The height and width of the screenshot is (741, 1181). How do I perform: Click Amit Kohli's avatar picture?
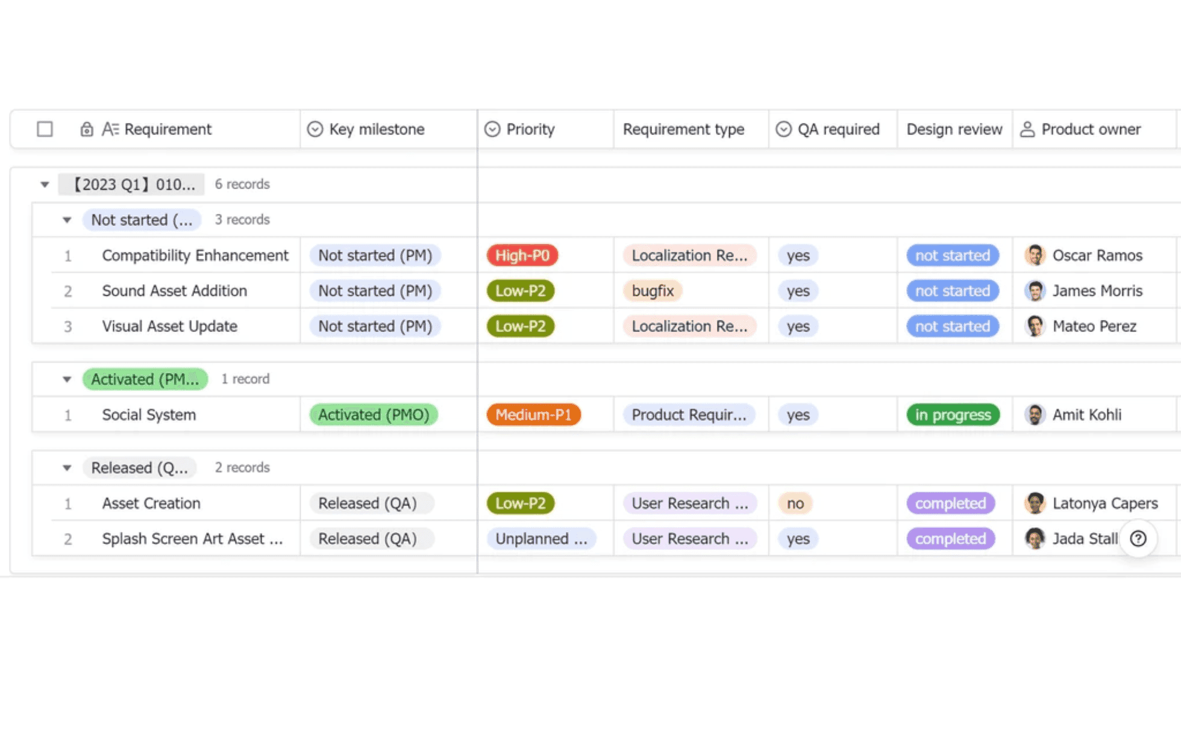point(1035,414)
